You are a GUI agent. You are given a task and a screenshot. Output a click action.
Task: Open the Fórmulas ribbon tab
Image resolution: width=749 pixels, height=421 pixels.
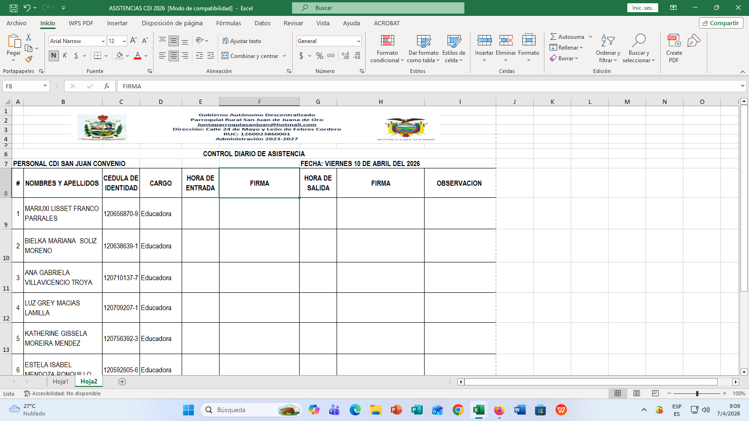[228, 23]
